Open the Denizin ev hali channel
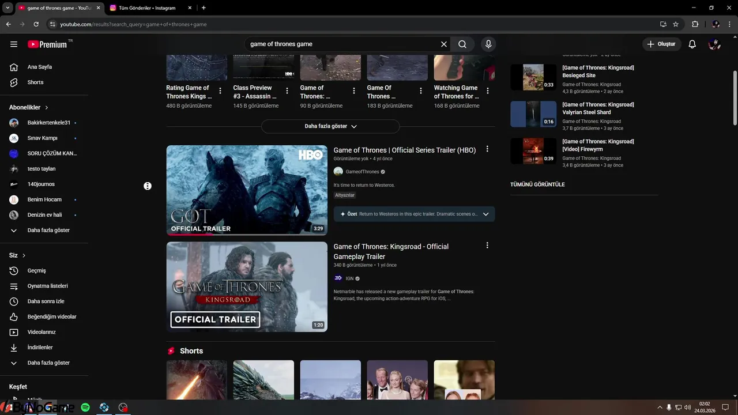The height and width of the screenshot is (415, 738). pos(44,215)
